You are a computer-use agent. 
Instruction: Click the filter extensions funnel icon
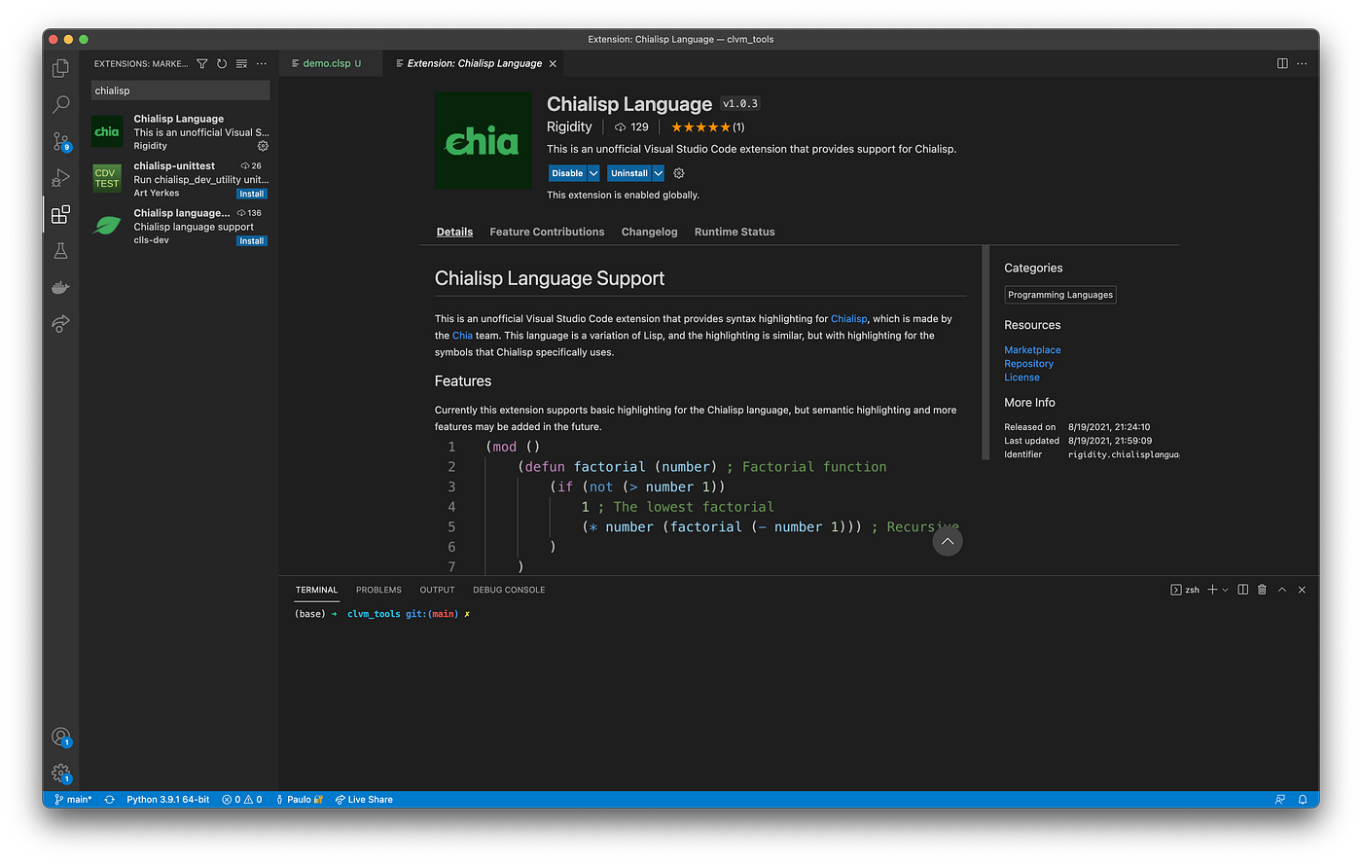[202, 64]
